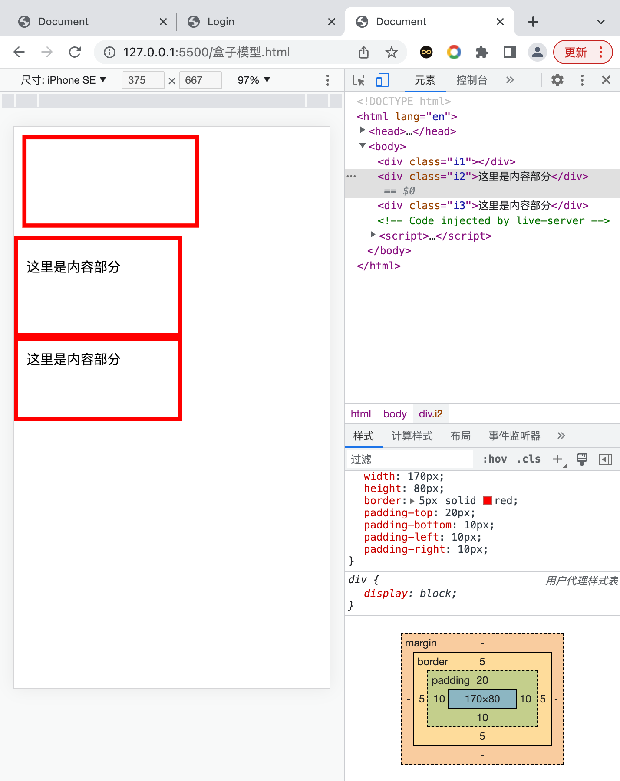Viewport: 620px width, 781px height.
Task: Select the html lang="en" node
Action: pos(407,117)
